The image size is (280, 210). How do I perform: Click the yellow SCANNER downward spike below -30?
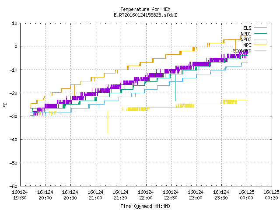click(108, 122)
